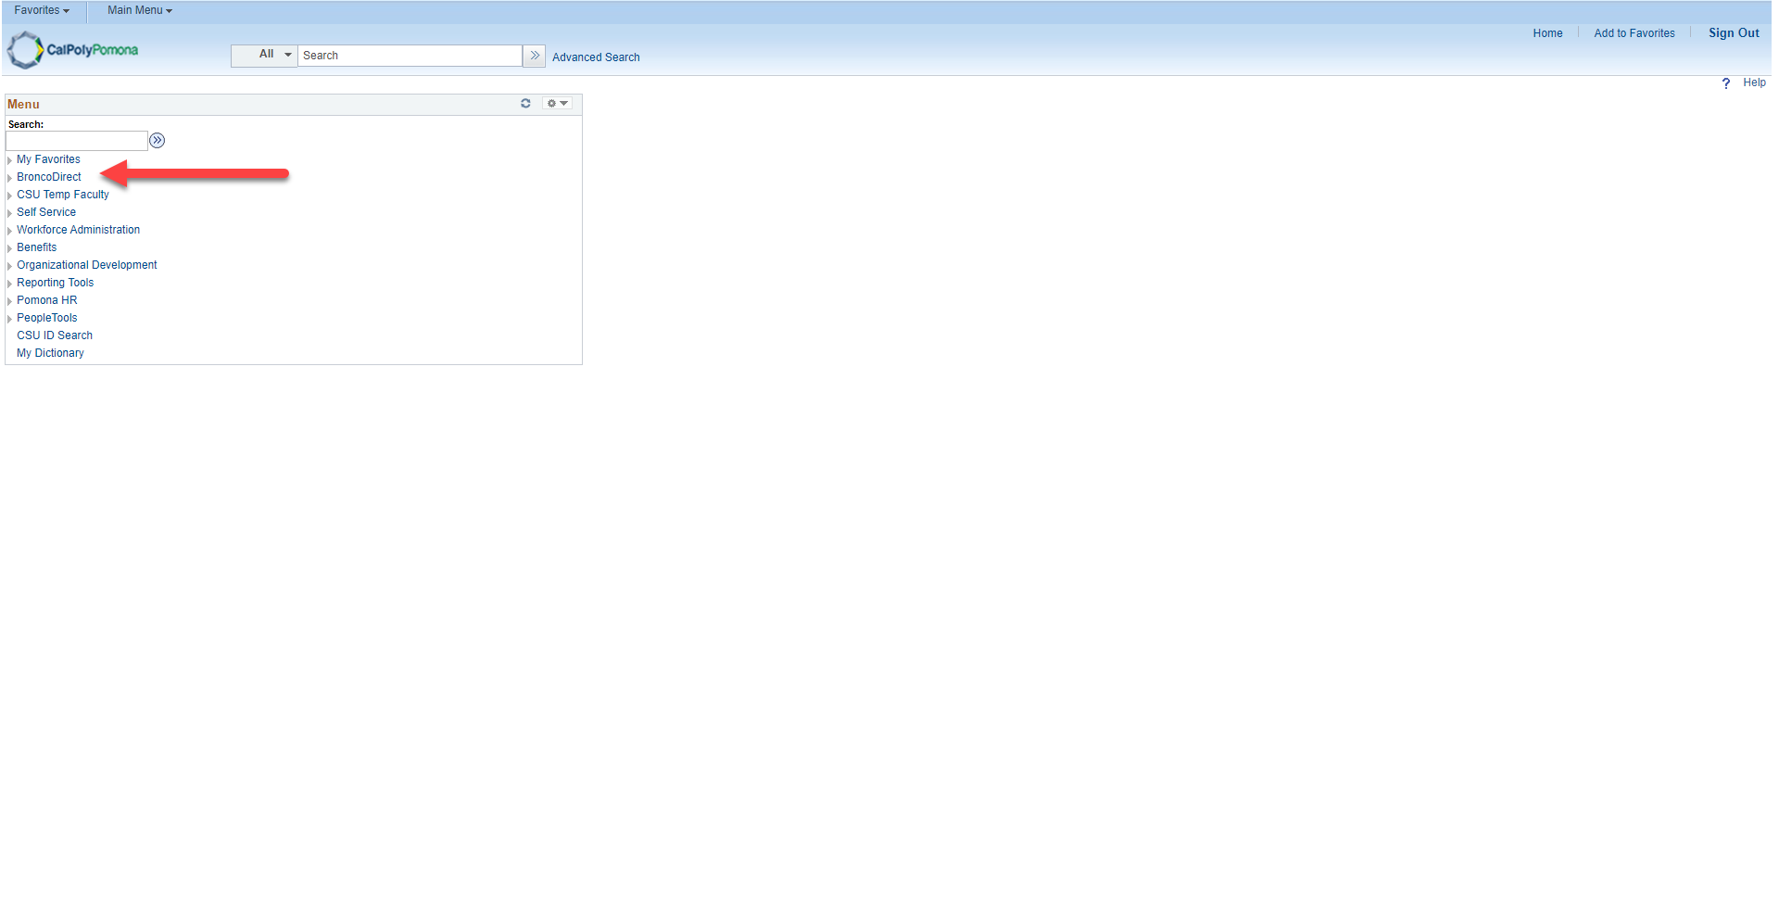Open the Favorites menu
Image resolution: width=1779 pixels, height=898 pixels.
coord(42,10)
